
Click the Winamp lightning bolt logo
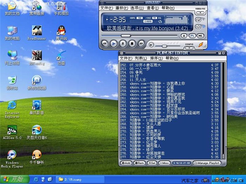tap(201, 45)
